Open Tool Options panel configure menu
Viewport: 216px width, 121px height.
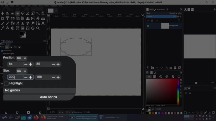tap(45, 41)
